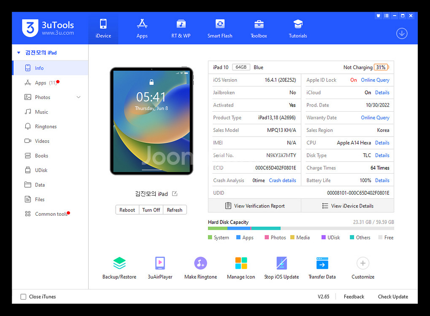The width and height of the screenshot is (430, 316).
Task: Switch to the Apps tab in top bar
Action: (x=142, y=29)
